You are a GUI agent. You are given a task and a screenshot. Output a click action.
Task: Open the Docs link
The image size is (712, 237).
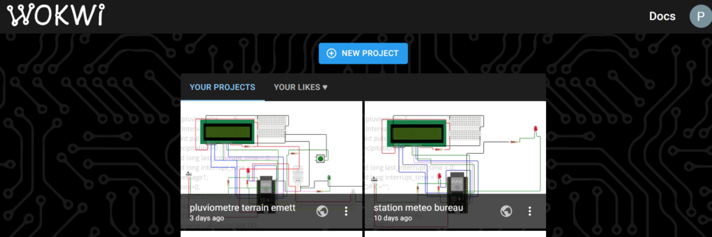662,16
